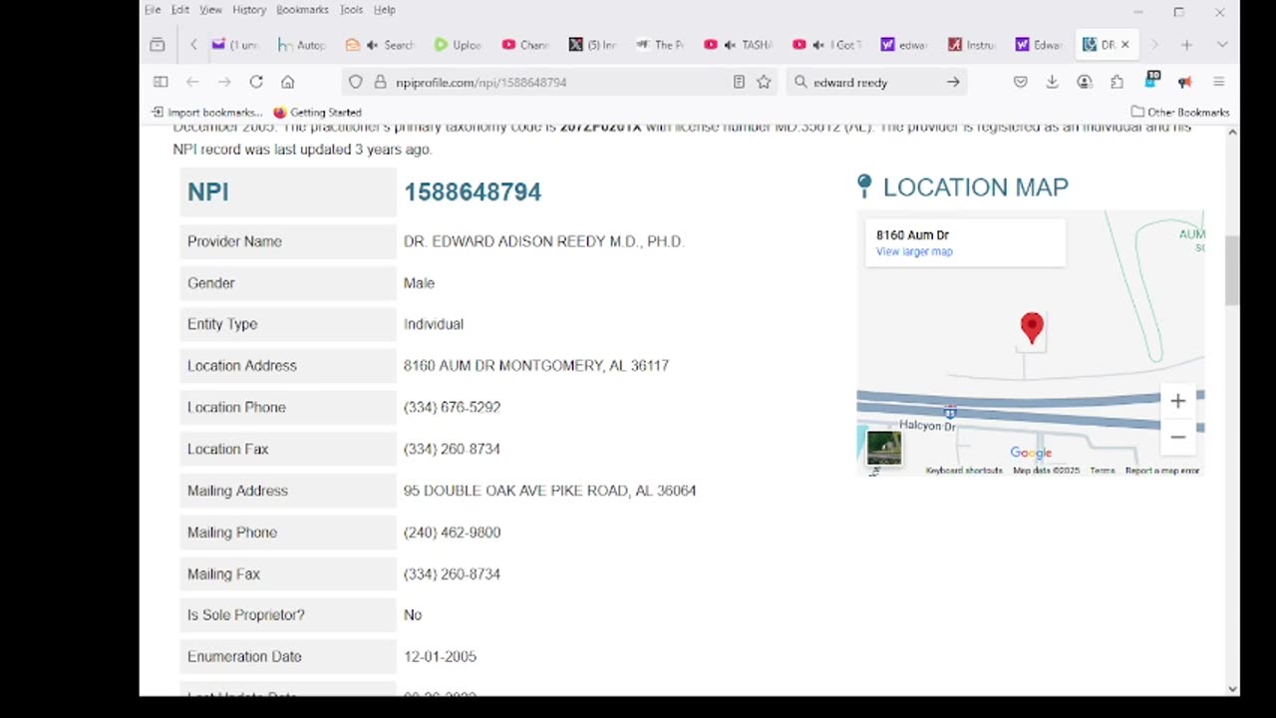
Task: Click View larger map link
Action: 914,251
